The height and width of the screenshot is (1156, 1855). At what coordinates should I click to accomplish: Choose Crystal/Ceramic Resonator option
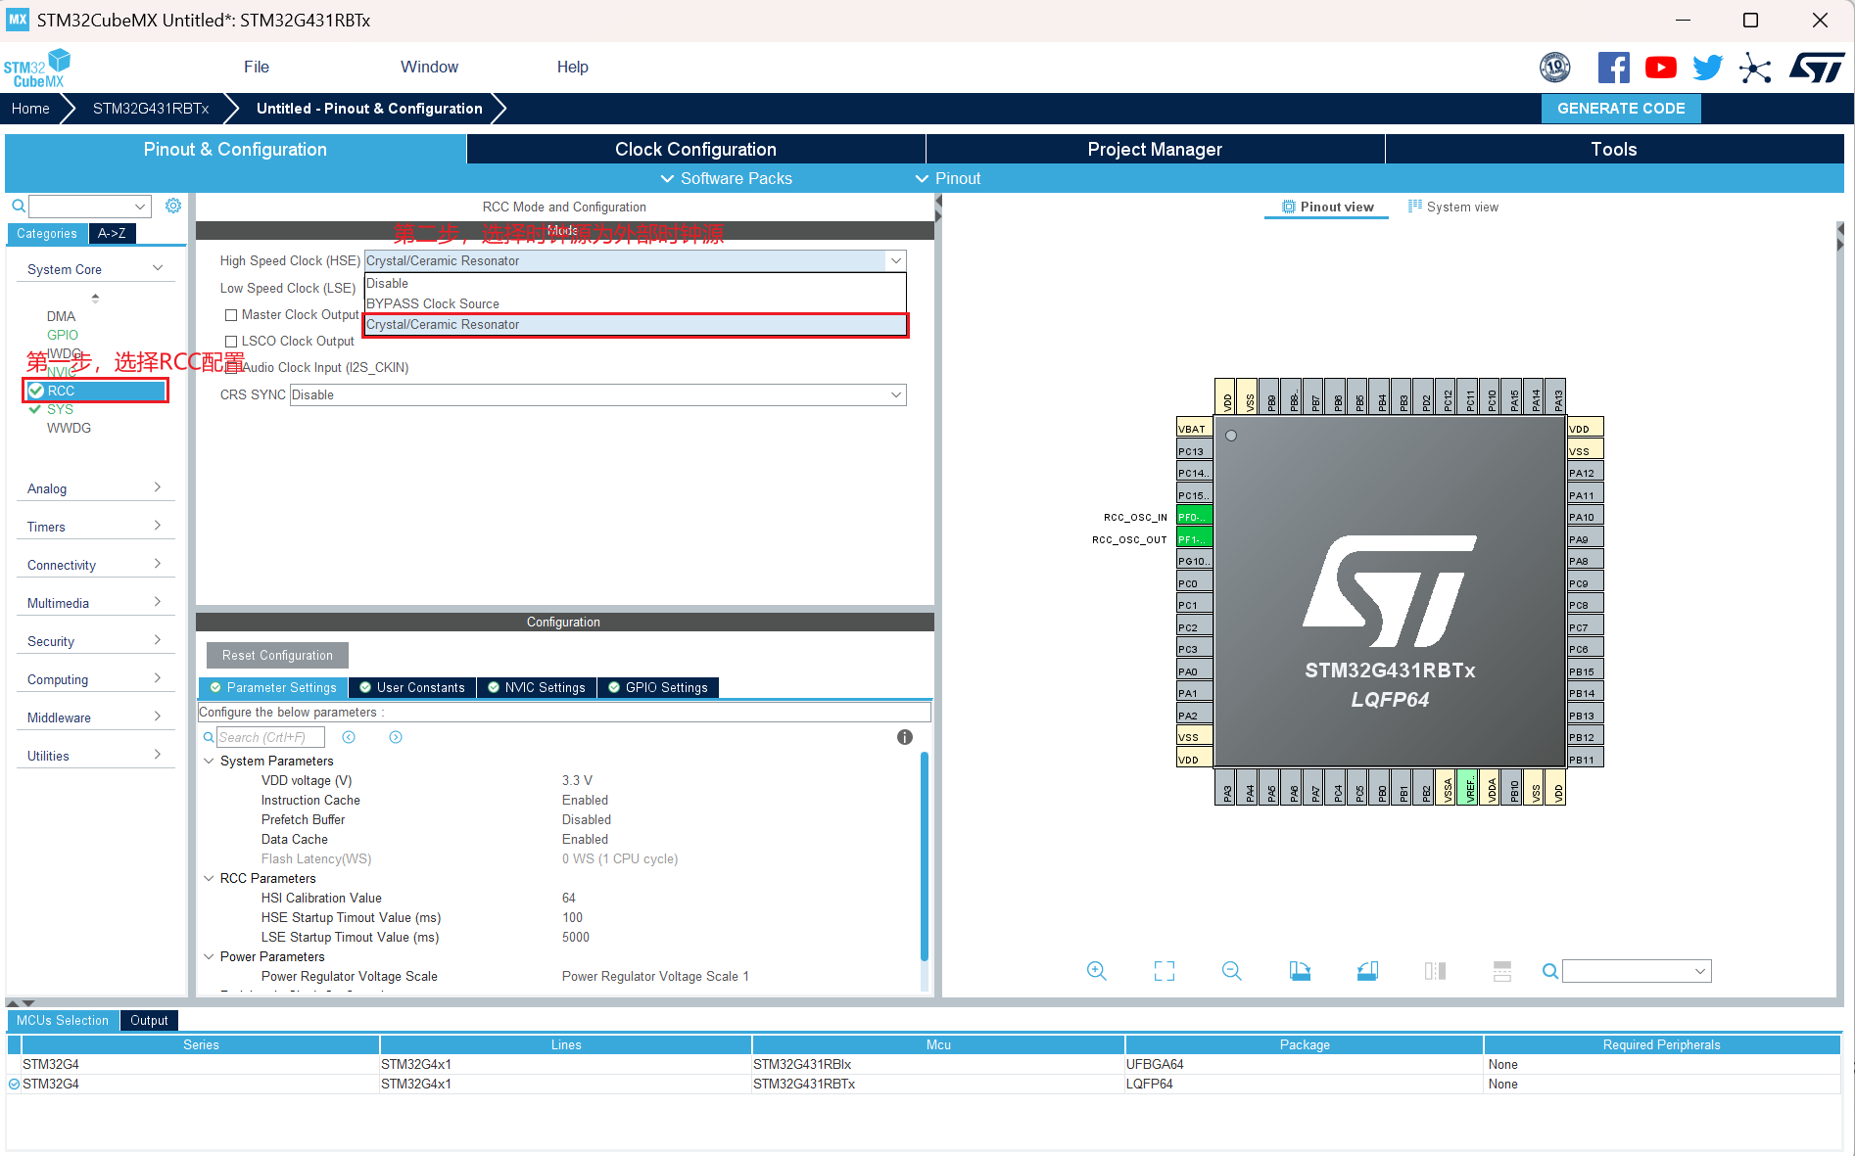coord(635,325)
